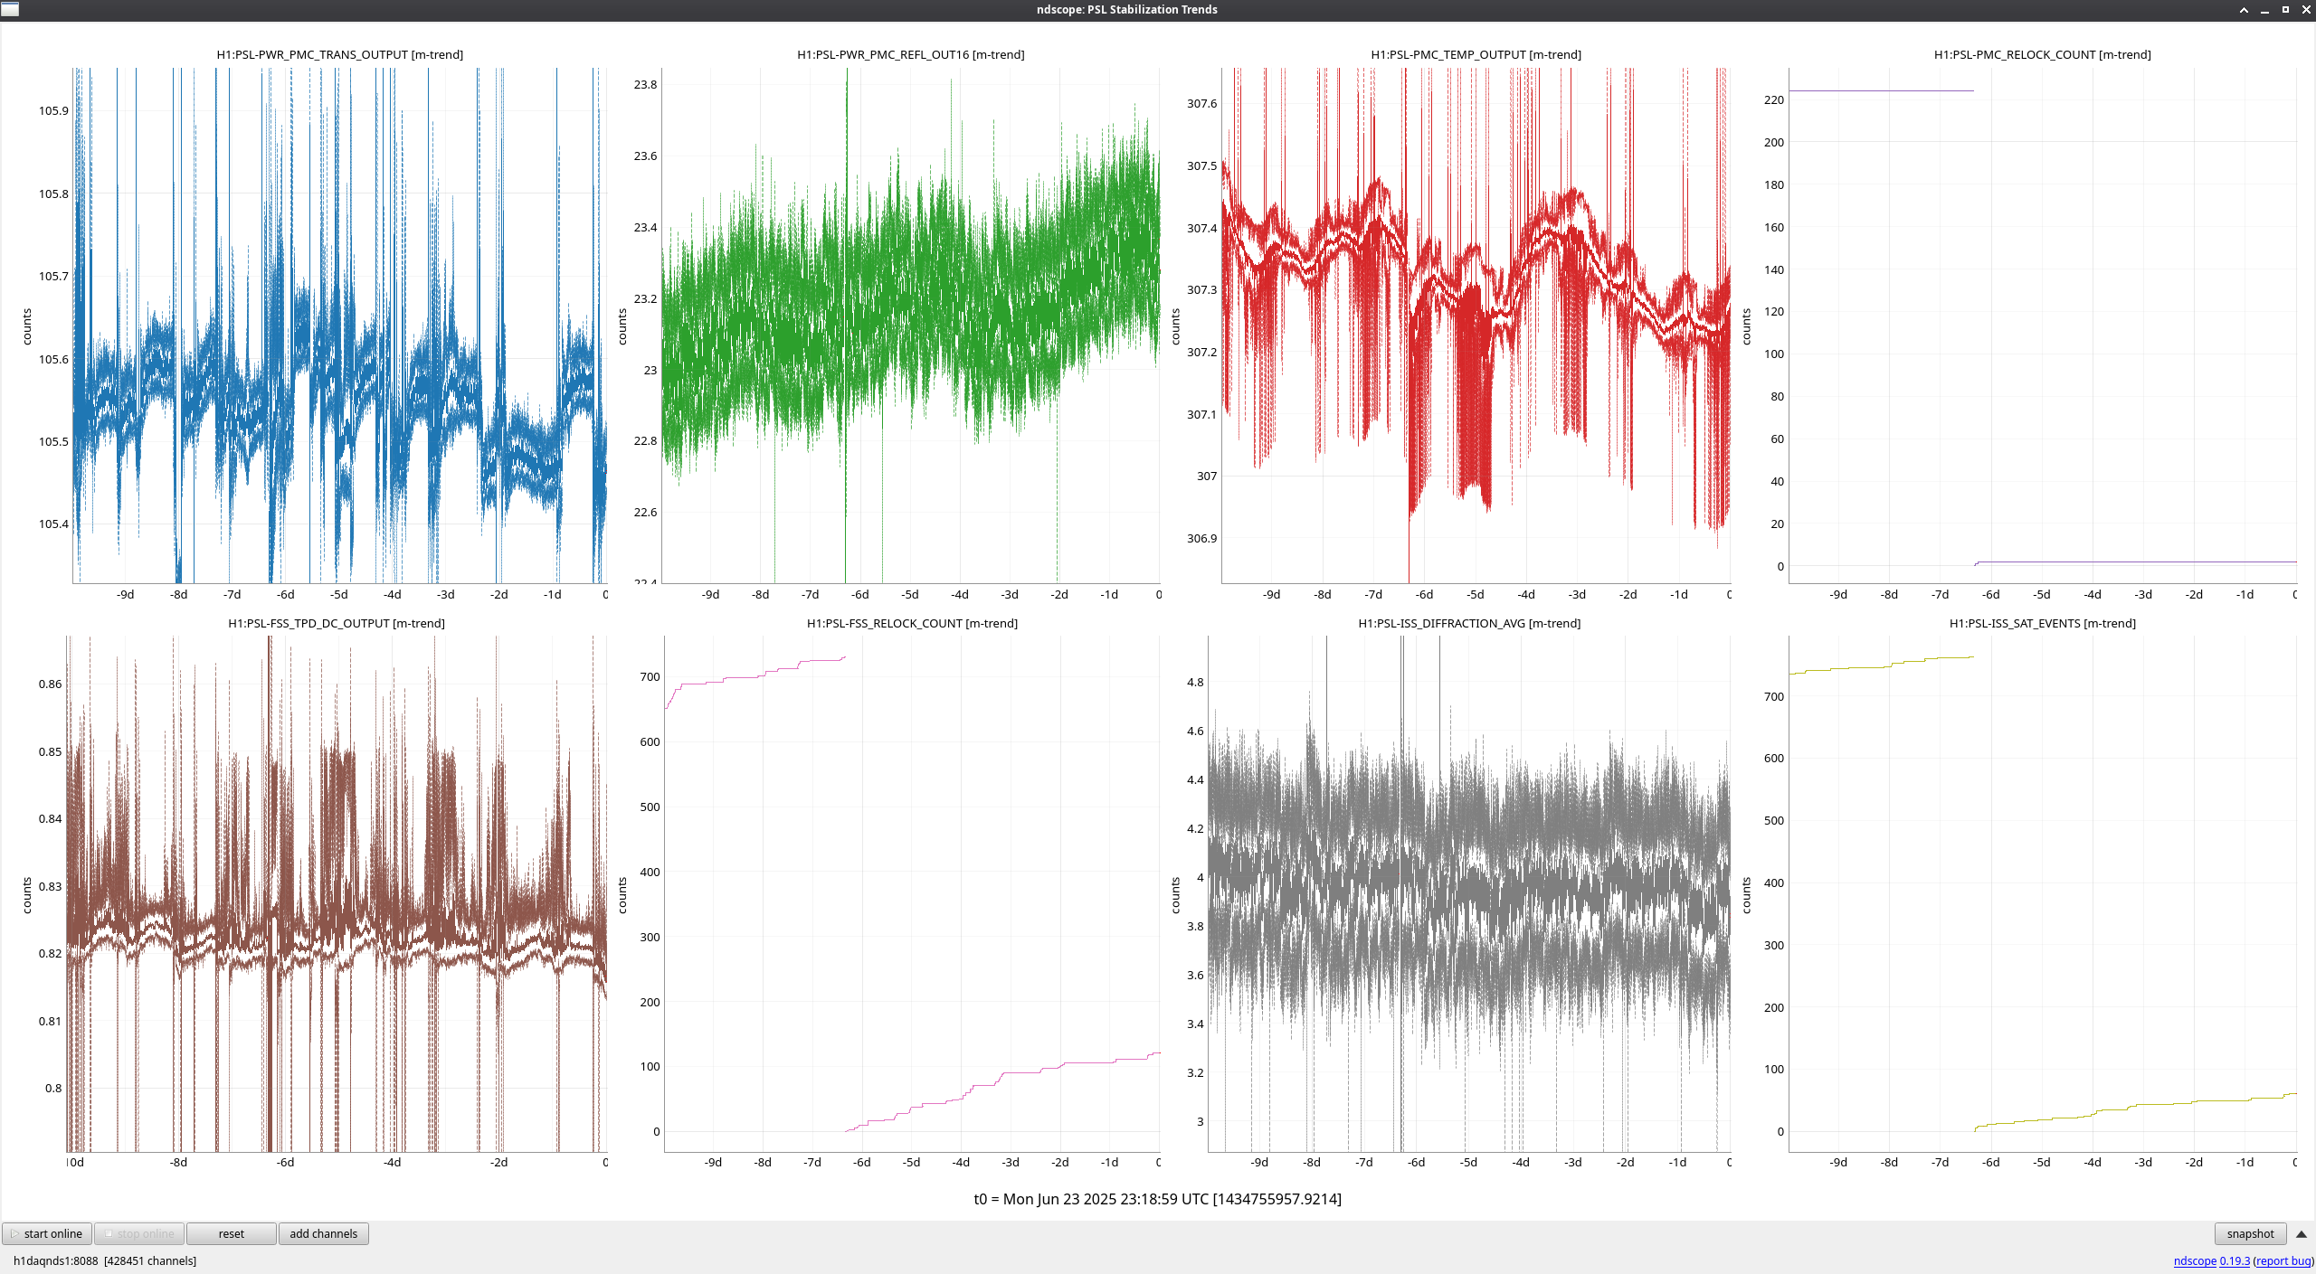Screen dimensions: 2316x1274
Task: Click the grayed stop online button
Action: 139,1233
